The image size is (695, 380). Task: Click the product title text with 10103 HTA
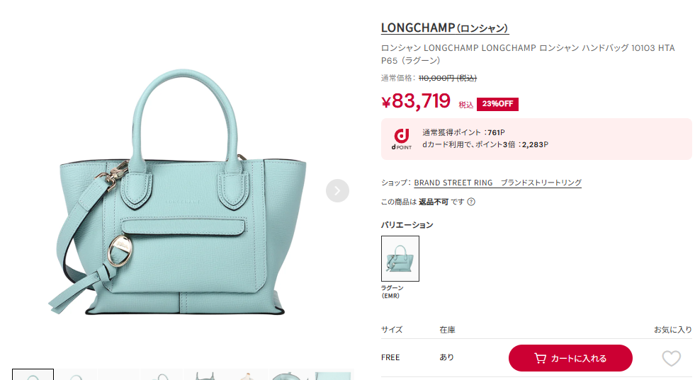click(528, 54)
